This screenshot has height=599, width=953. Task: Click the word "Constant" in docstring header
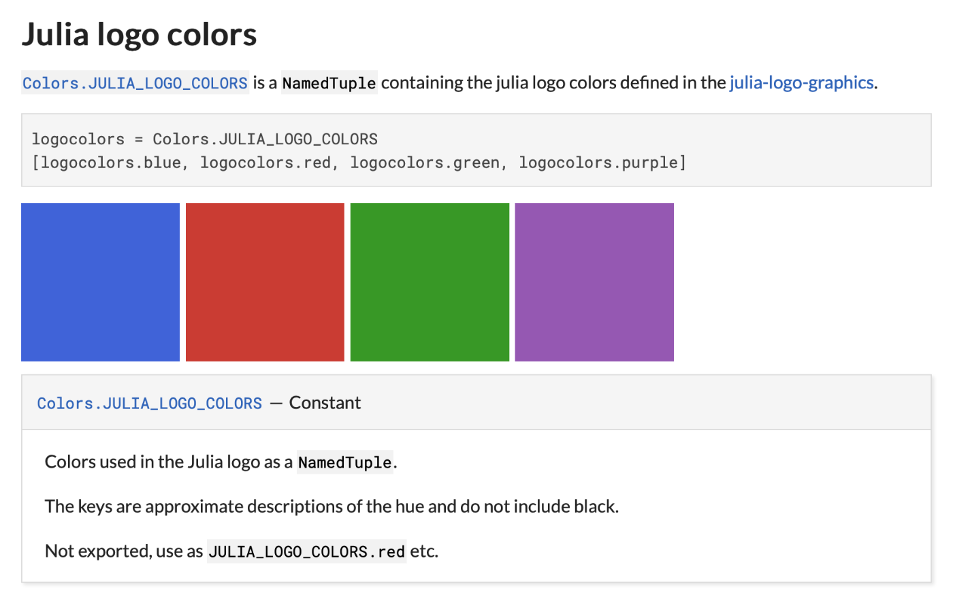(325, 403)
